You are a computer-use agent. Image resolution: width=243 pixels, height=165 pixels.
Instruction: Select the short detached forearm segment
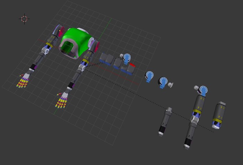[x=165, y=121]
